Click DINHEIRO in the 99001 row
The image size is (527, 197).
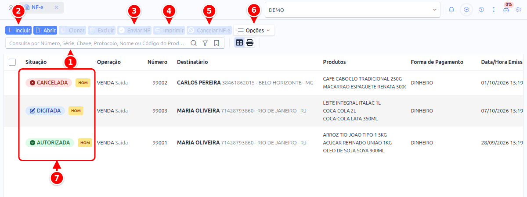tap(422, 143)
